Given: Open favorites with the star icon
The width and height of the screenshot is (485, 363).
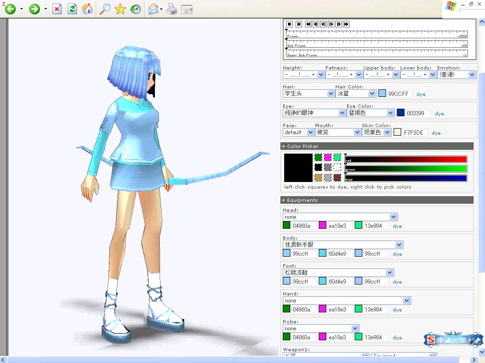Looking at the screenshot, I should tap(120, 9).
